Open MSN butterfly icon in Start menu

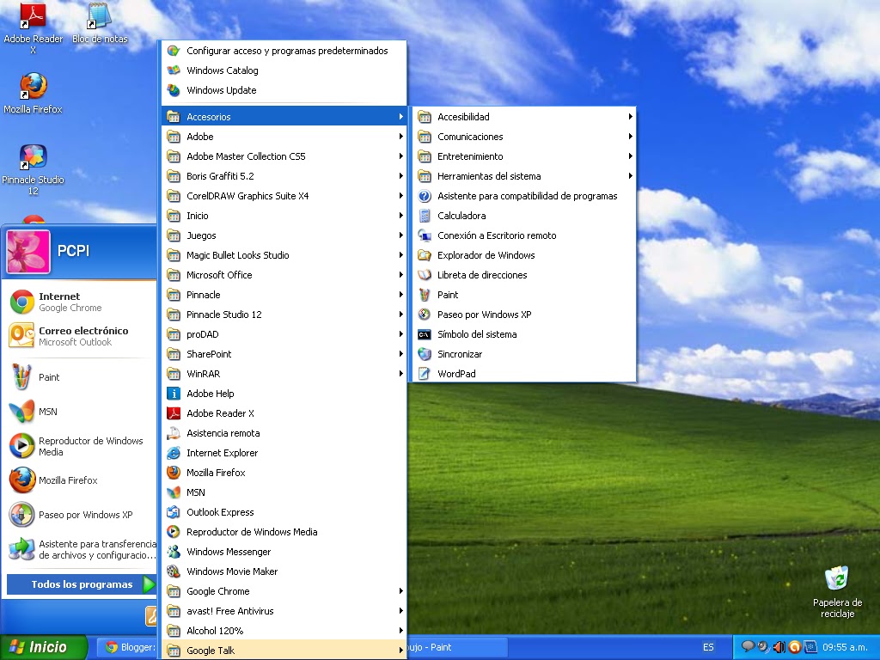coord(21,412)
